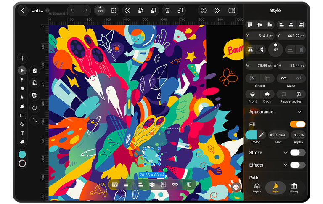
Task: Open the Library tab
Action: 294,188
